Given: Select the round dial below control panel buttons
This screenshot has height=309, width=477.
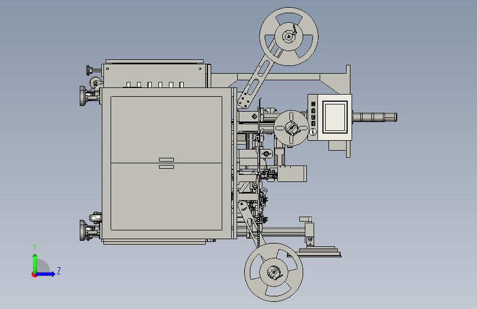Looking at the screenshot, I should click(x=312, y=132).
